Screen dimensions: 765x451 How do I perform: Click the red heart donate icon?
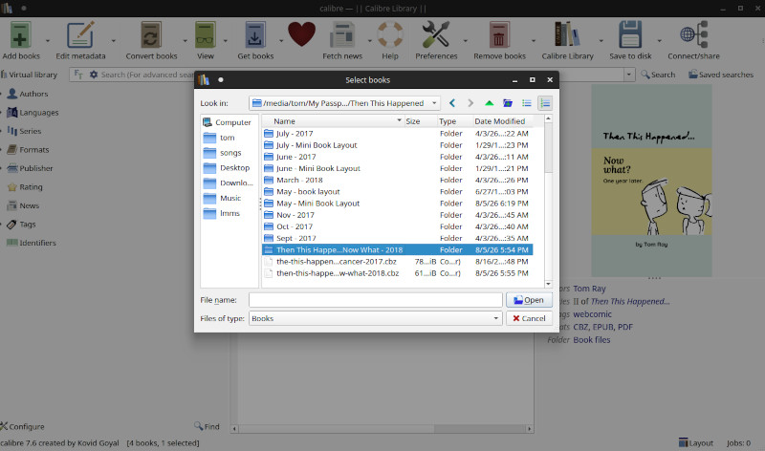(x=301, y=34)
